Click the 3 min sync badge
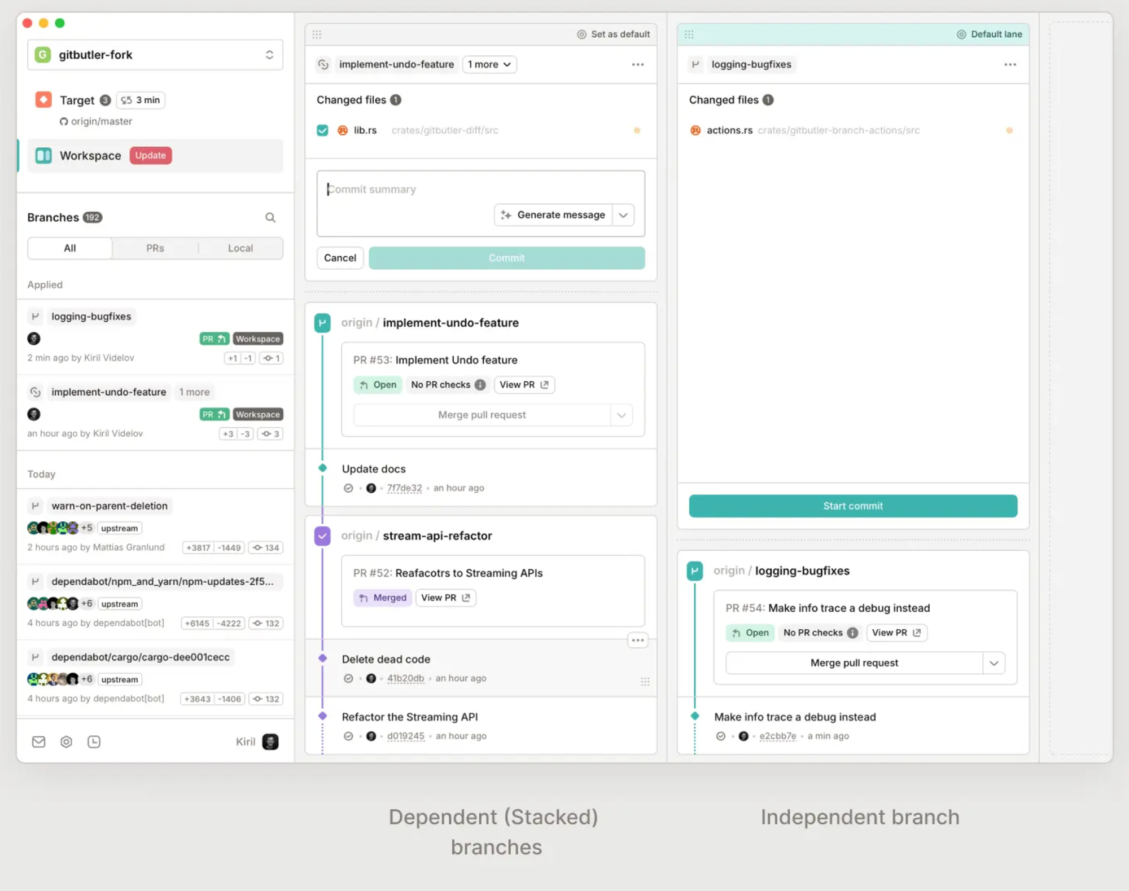The image size is (1129, 891). [141, 100]
